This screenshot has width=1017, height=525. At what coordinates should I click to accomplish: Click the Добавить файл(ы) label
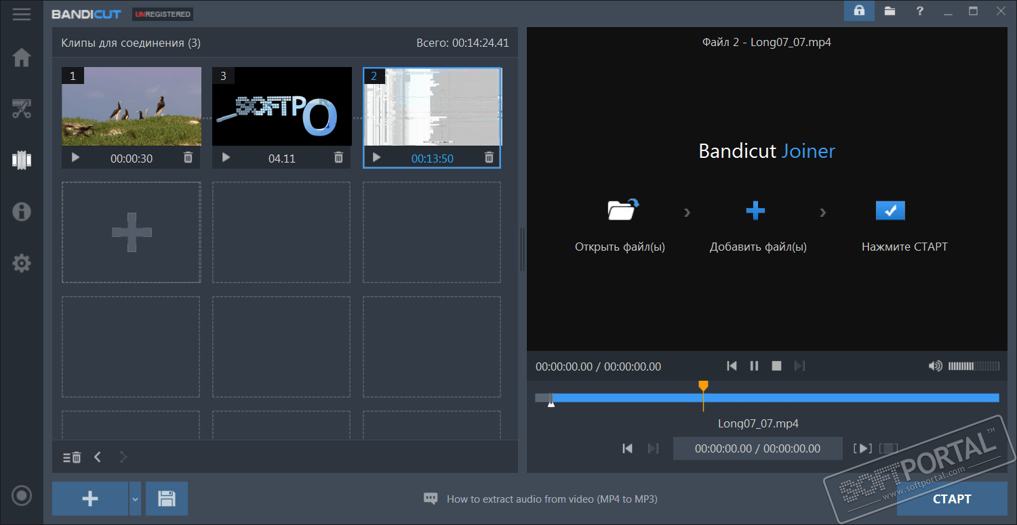coord(758,247)
